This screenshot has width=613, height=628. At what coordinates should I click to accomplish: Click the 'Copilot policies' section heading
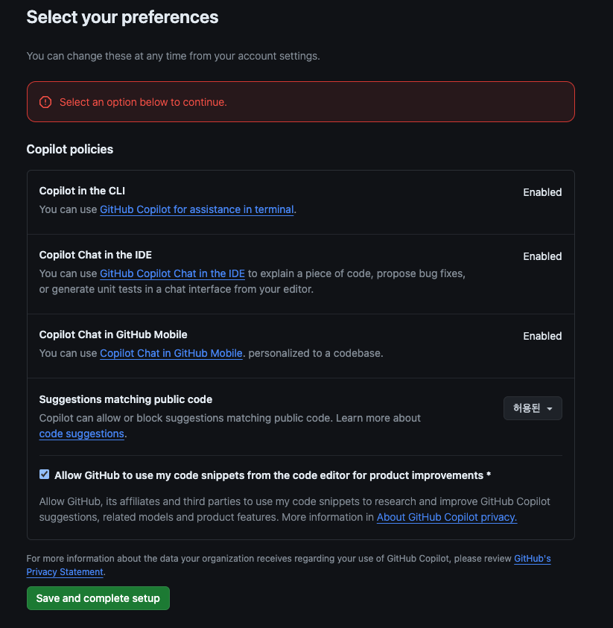point(70,149)
